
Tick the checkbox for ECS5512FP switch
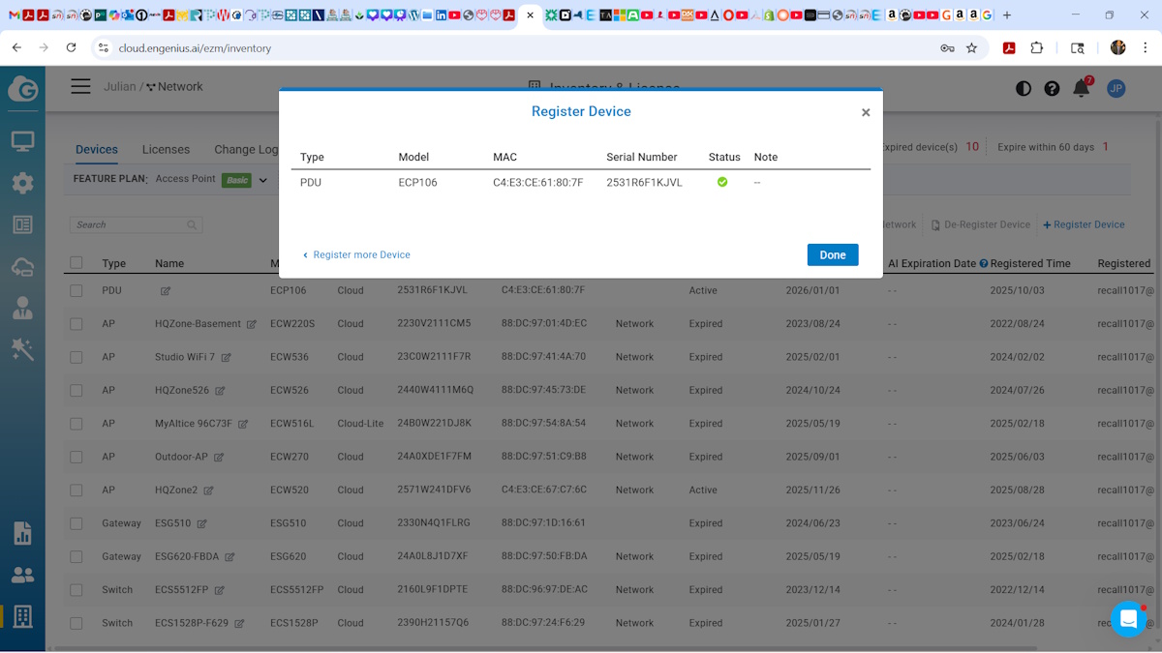click(x=76, y=590)
